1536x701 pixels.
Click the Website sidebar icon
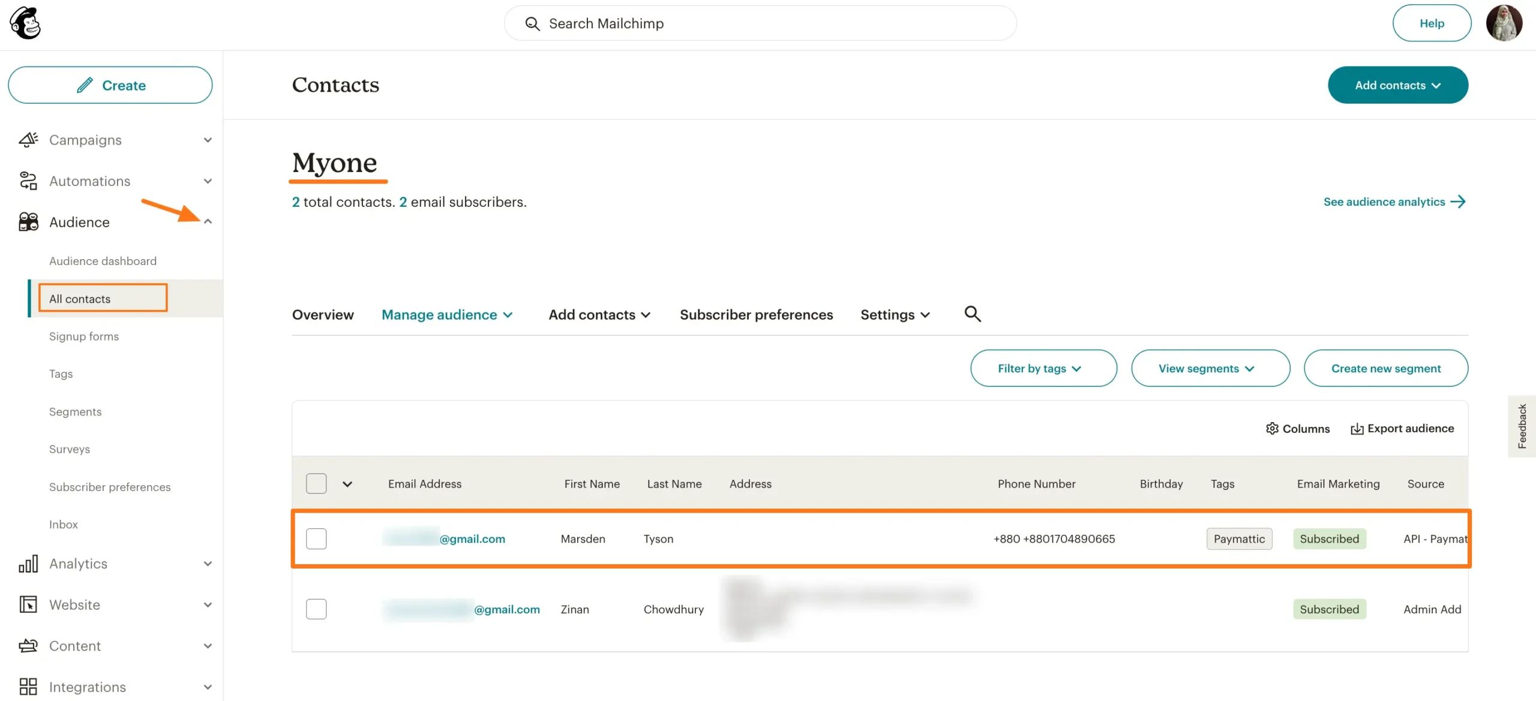pyautogui.click(x=28, y=604)
